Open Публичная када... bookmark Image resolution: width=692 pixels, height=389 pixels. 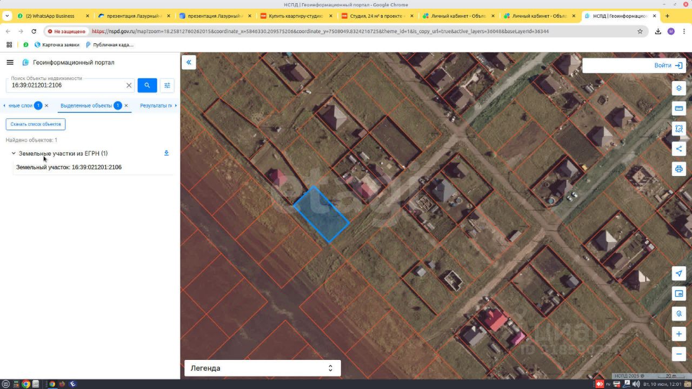point(109,45)
